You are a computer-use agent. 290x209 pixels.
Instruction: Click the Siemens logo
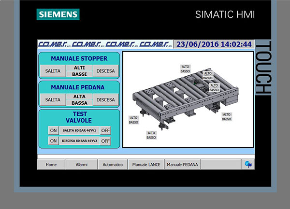pyautogui.click(x=58, y=14)
